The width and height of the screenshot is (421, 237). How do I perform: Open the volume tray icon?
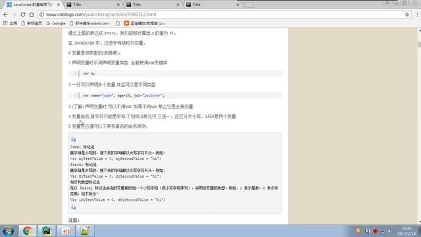[x=389, y=231]
